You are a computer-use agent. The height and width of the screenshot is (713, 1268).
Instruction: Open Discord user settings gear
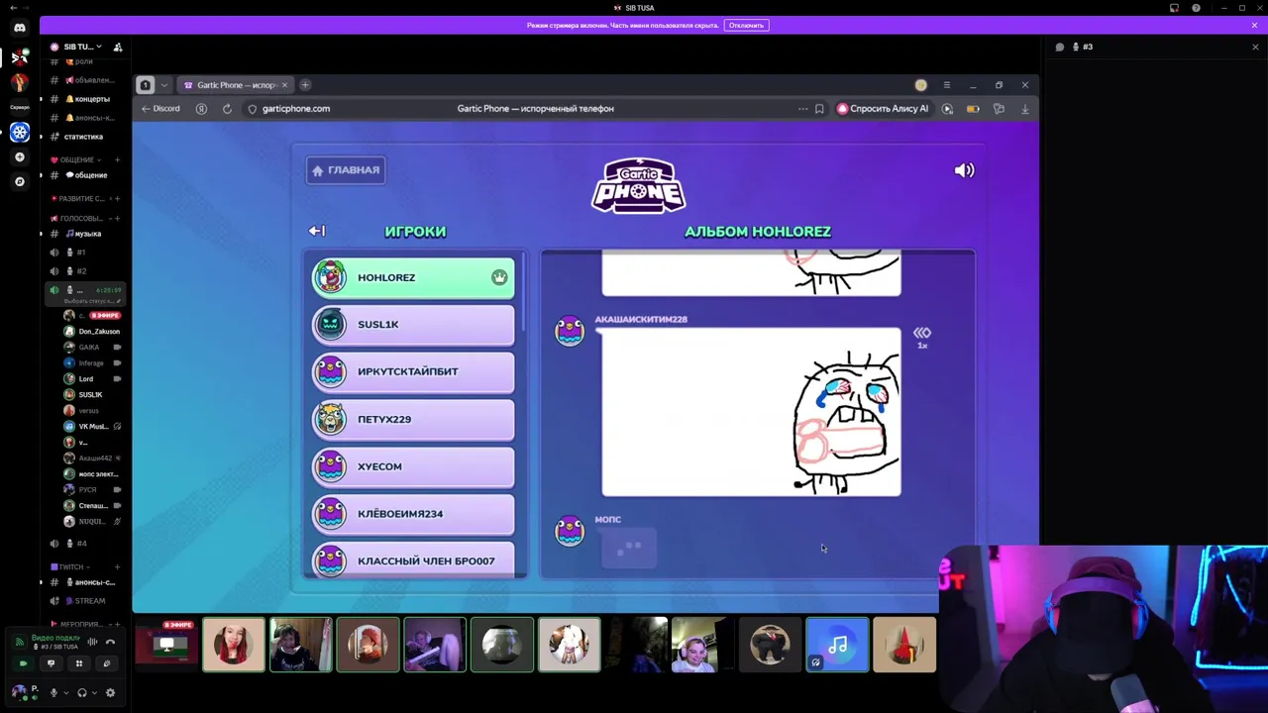pyautogui.click(x=110, y=692)
